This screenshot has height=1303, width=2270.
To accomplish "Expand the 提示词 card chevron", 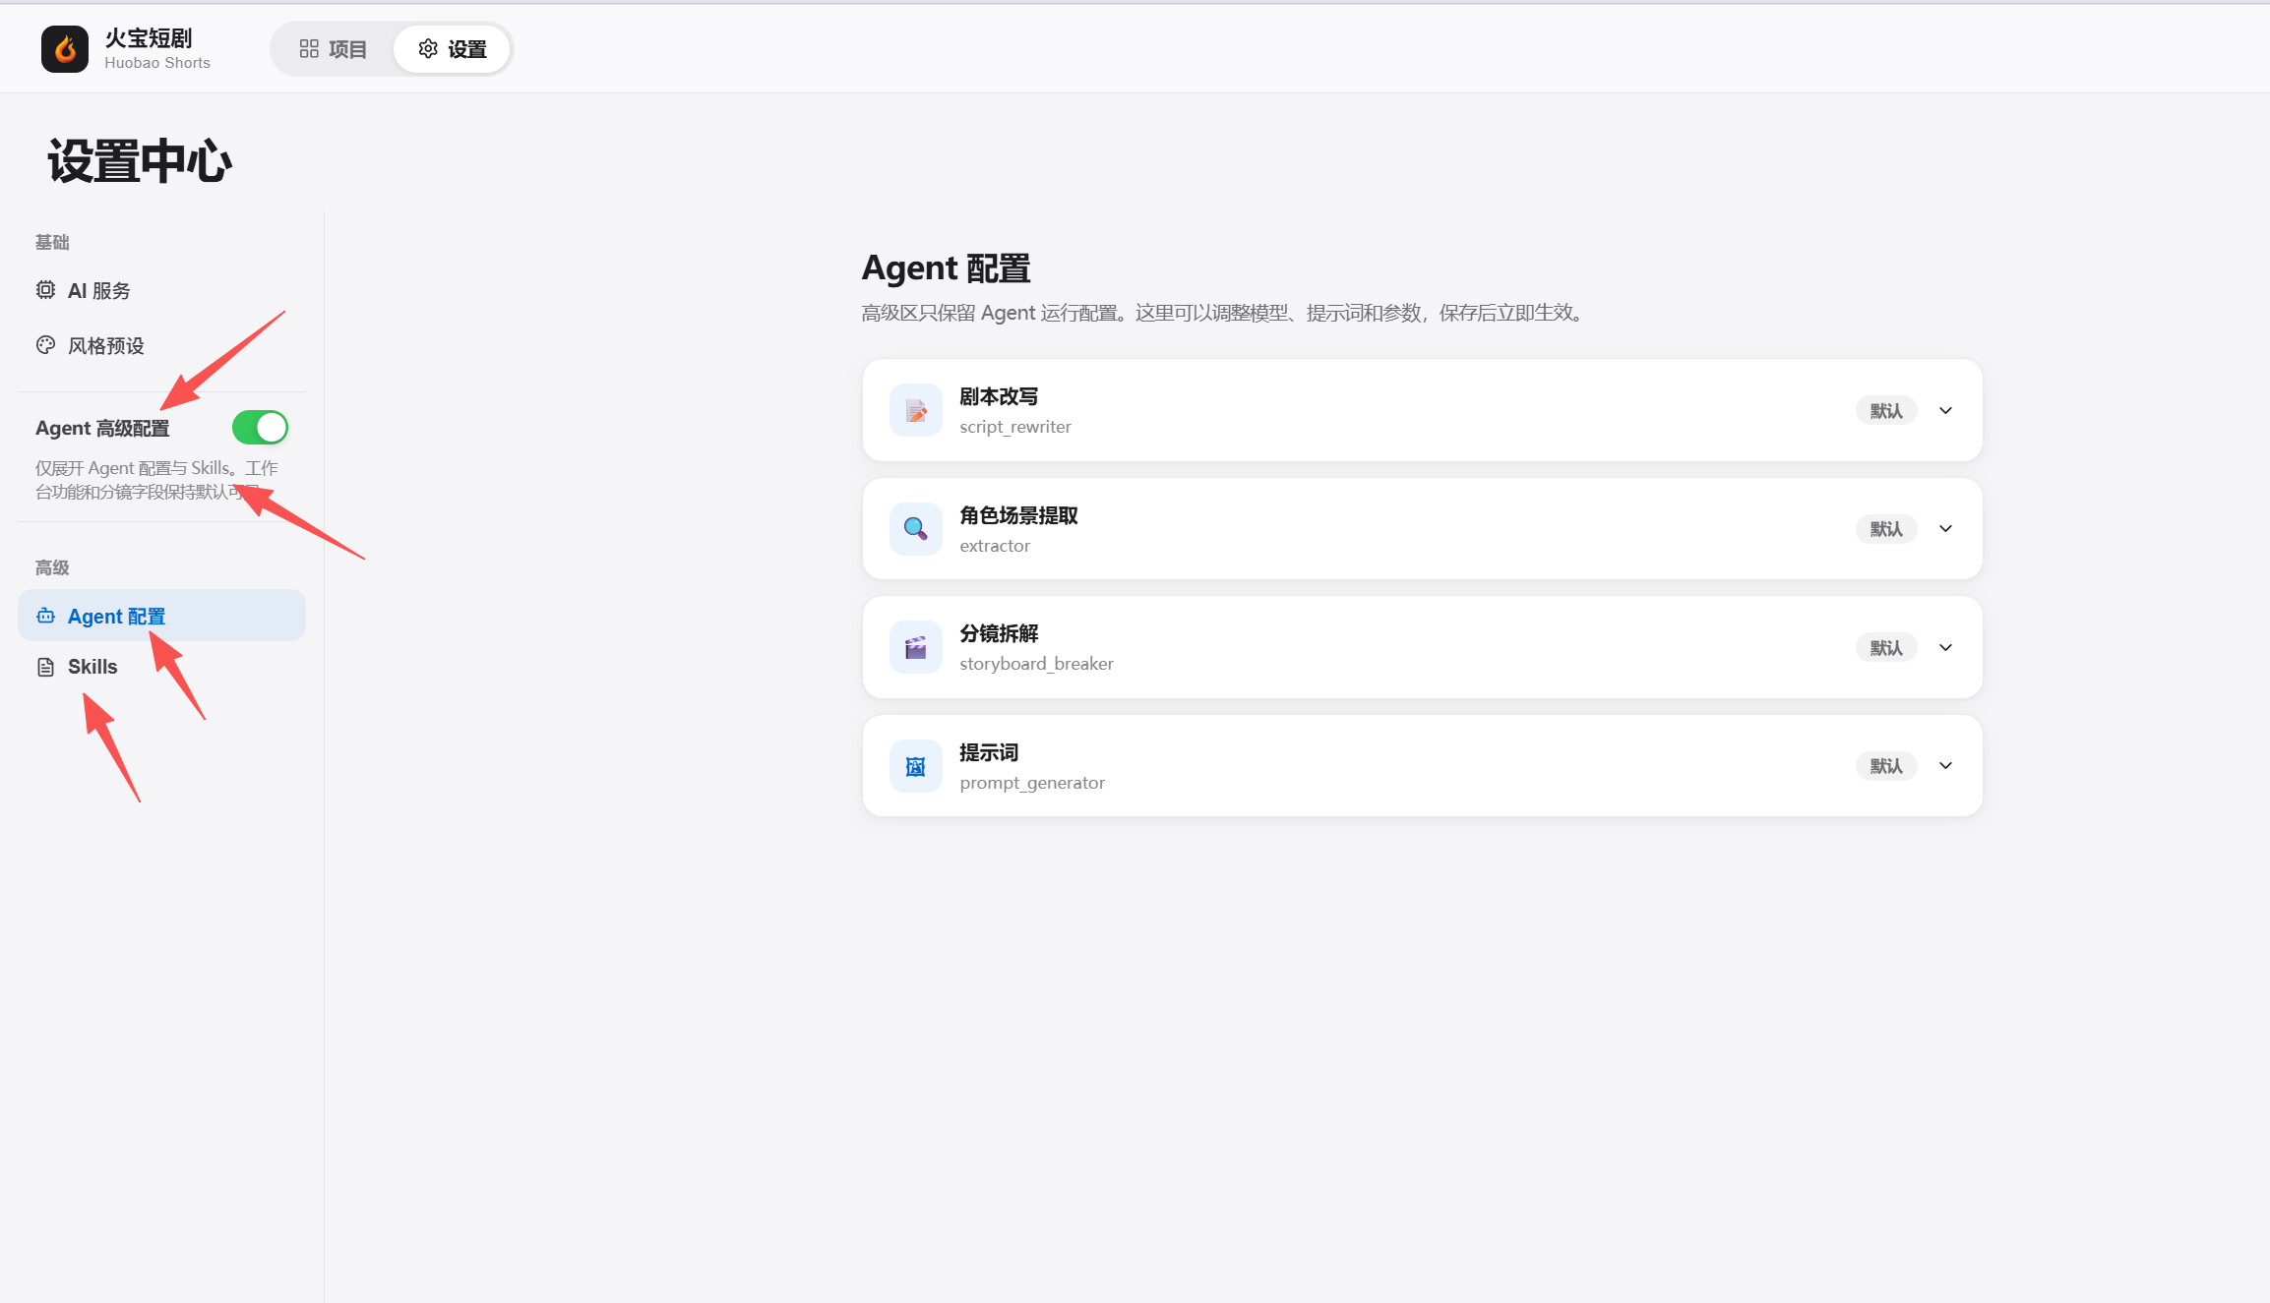I will pos(1945,766).
